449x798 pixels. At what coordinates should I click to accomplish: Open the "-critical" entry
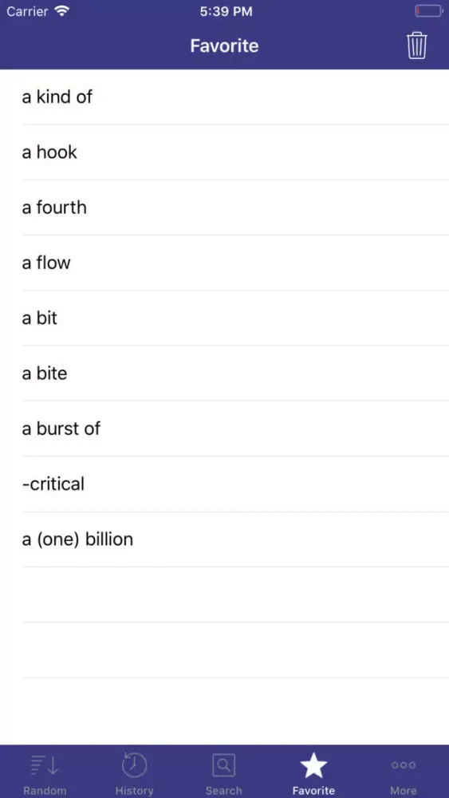tap(224, 484)
